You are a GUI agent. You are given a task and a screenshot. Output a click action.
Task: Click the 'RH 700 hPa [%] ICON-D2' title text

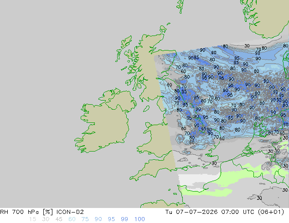coord(42,212)
